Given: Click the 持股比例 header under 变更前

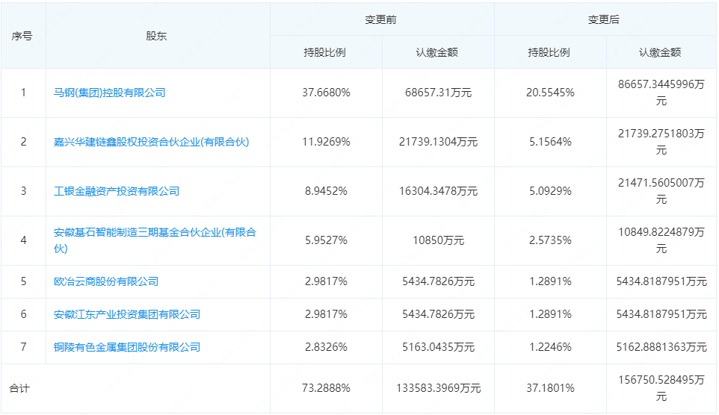Looking at the screenshot, I should 325,53.
